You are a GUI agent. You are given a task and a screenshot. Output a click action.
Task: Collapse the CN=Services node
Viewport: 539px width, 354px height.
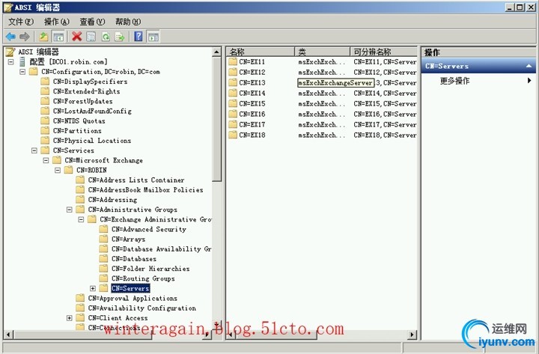(x=34, y=150)
